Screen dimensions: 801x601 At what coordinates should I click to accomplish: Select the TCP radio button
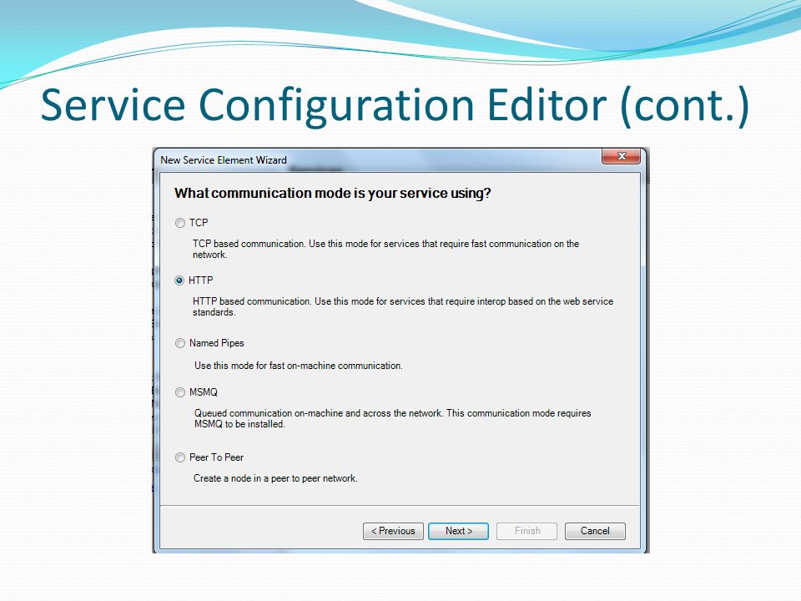click(180, 223)
